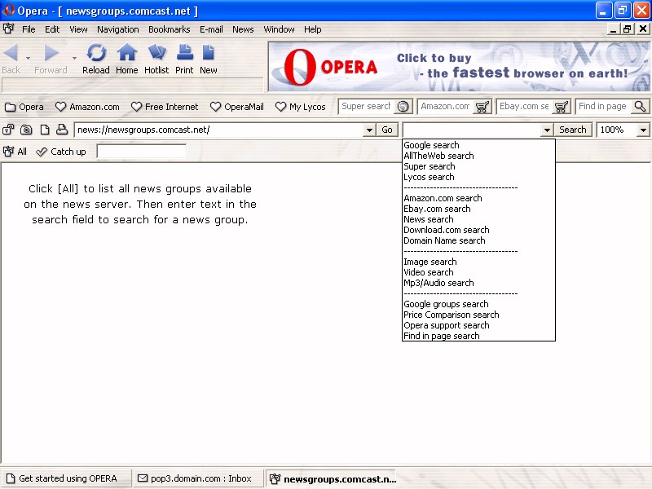This screenshot has width=652, height=489.
Task: Open the File menu
Action: point(29,29)
